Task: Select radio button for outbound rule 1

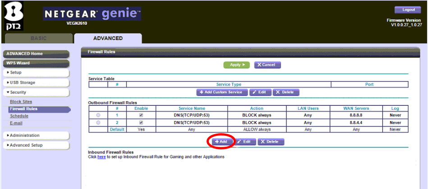Action: (98, 115)
